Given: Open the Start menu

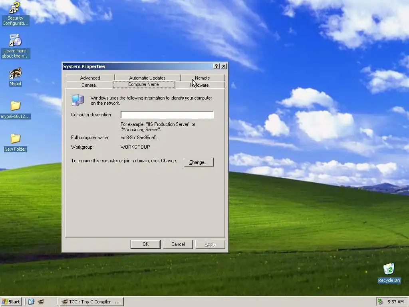Looking at the screenshot, I should [x=11, y=302].
